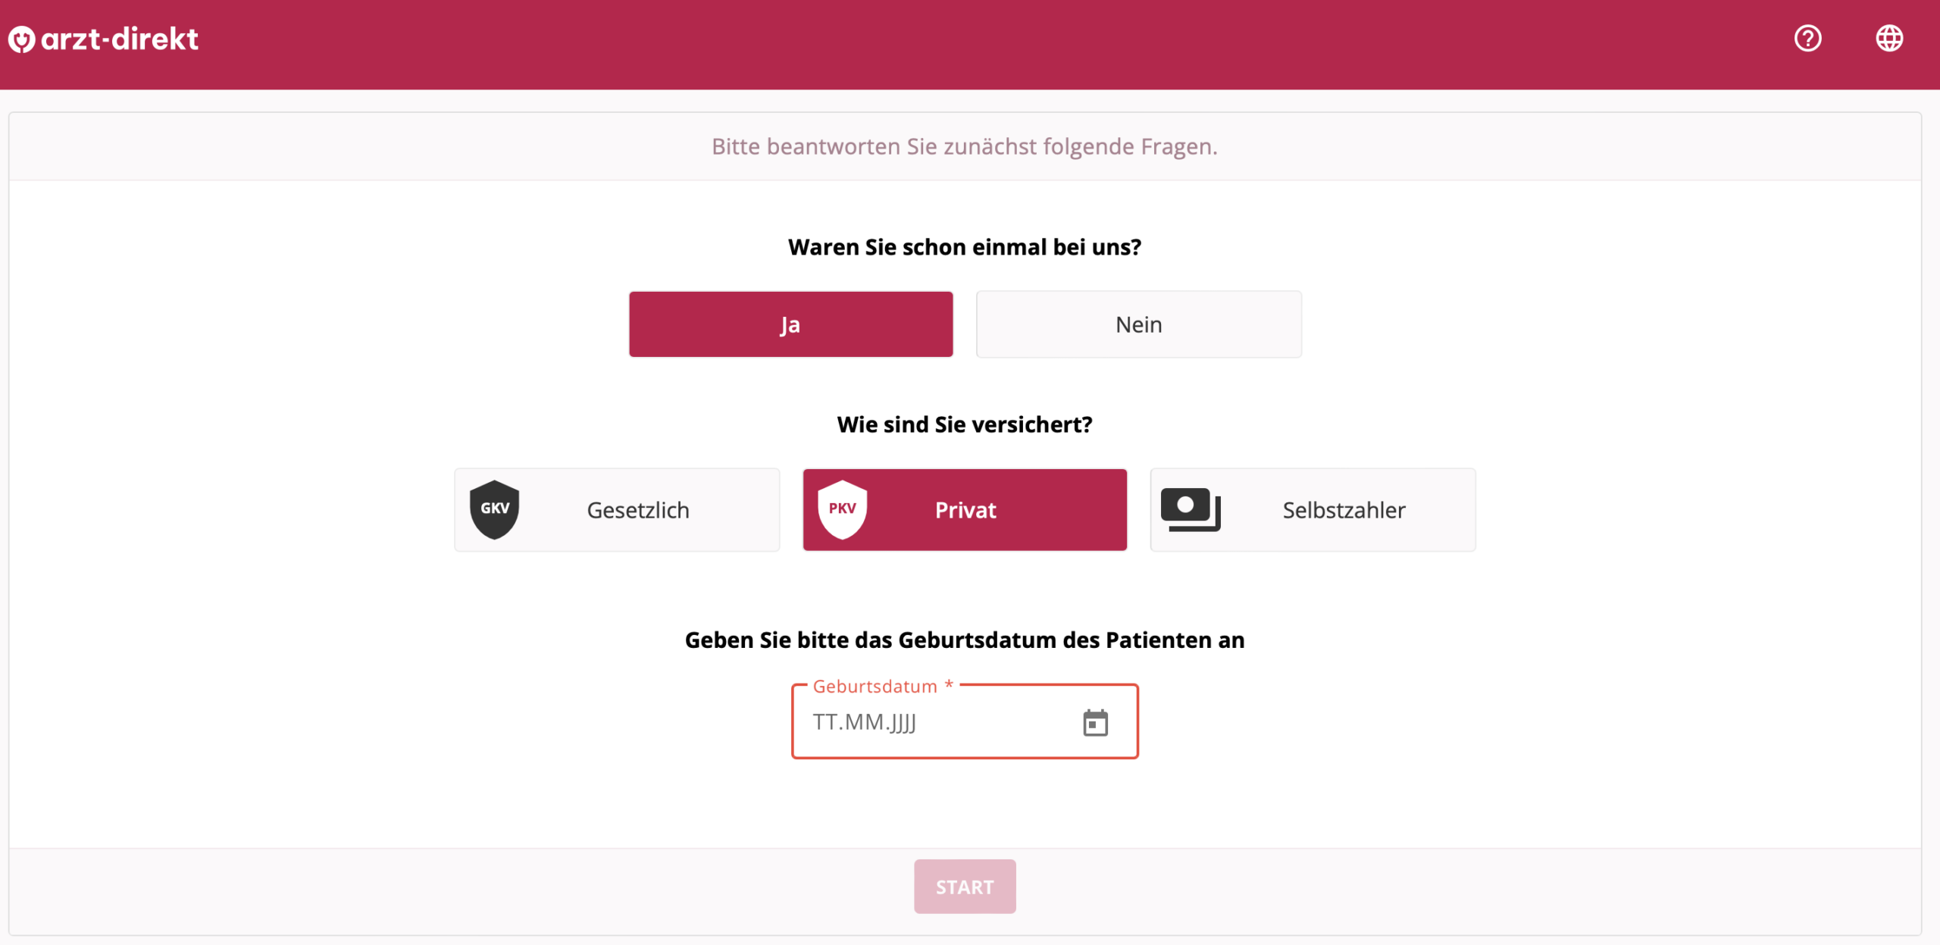
Task: Click the banknote icon beside Selbstzahler
Action: (1191, 509)
